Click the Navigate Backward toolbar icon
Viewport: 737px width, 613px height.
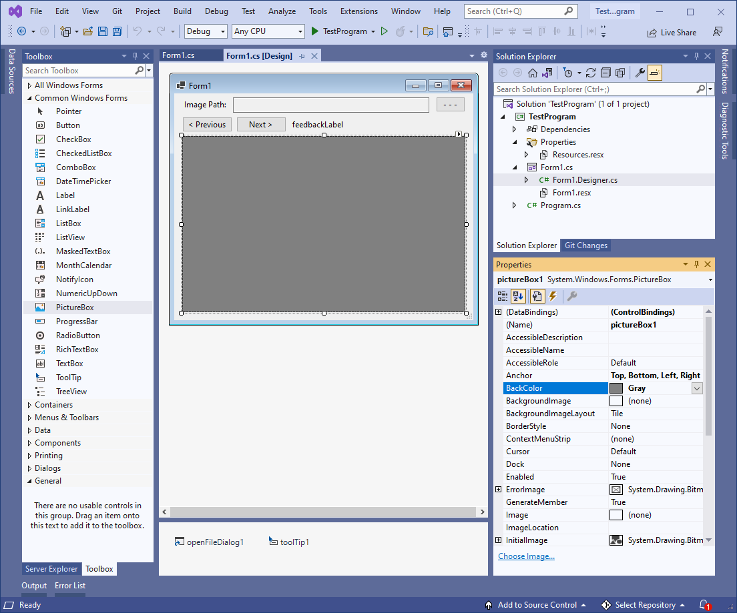click(x=21, y=31)
